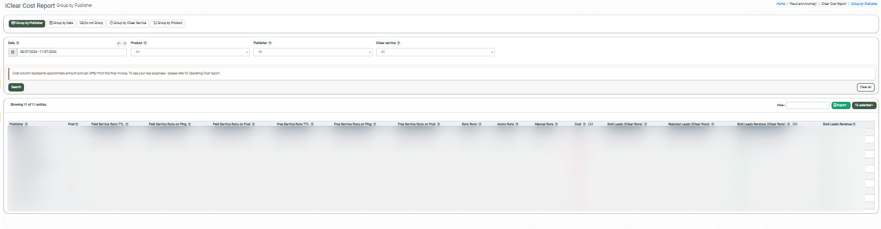
Task: Click the Clear all button
Action: point(865,87)
